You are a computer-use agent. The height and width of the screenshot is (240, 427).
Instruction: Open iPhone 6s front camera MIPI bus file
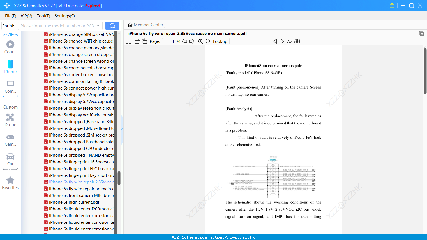(79, 196)
